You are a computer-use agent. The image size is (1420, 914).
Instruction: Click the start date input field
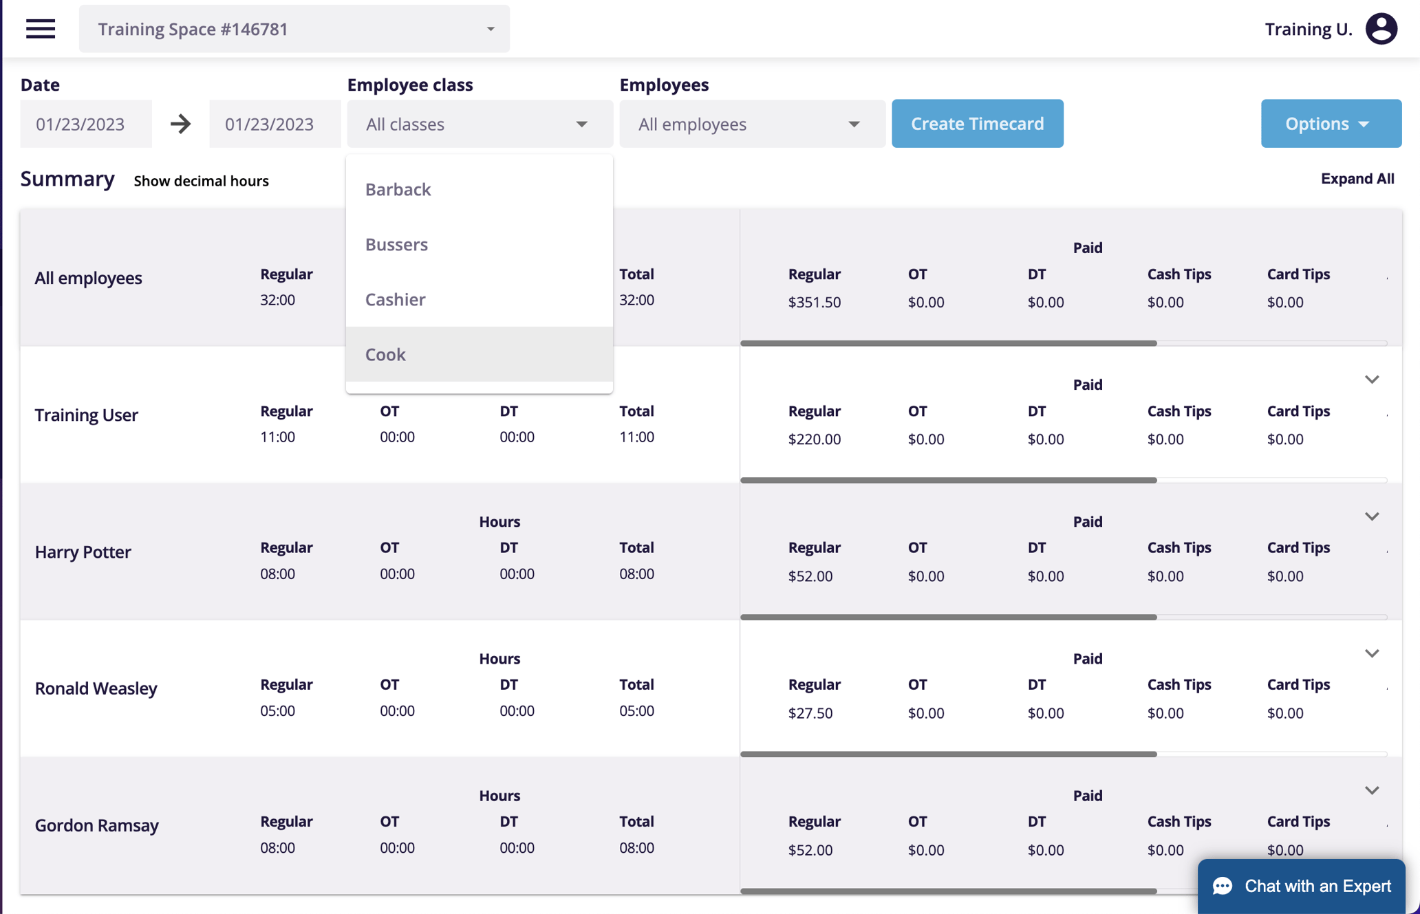click(85, 124)
